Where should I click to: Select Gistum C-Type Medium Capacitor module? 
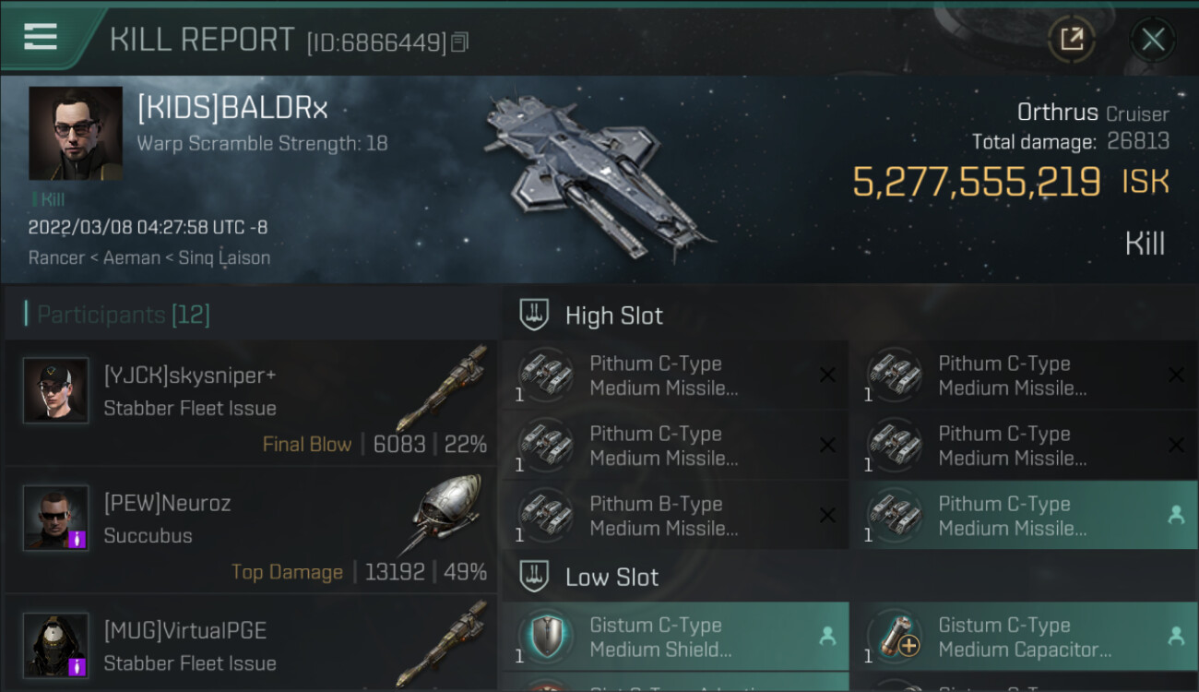1025,637
